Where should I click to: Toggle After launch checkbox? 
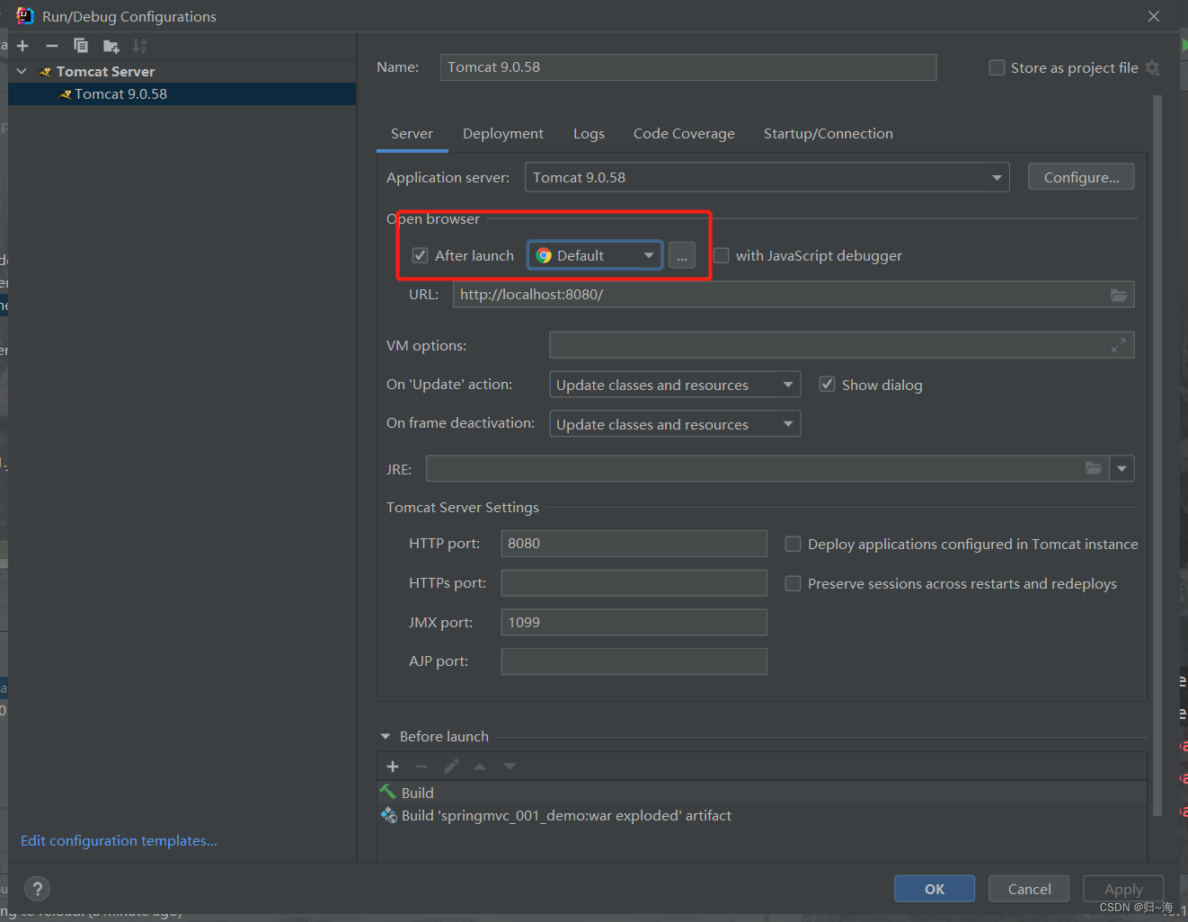420,255
